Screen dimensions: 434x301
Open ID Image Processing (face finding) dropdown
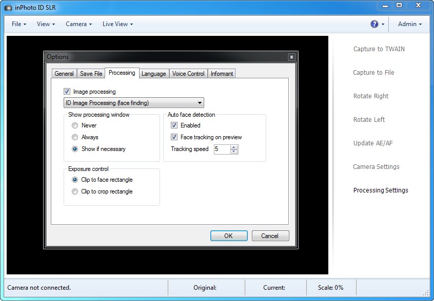click(134, 103)
